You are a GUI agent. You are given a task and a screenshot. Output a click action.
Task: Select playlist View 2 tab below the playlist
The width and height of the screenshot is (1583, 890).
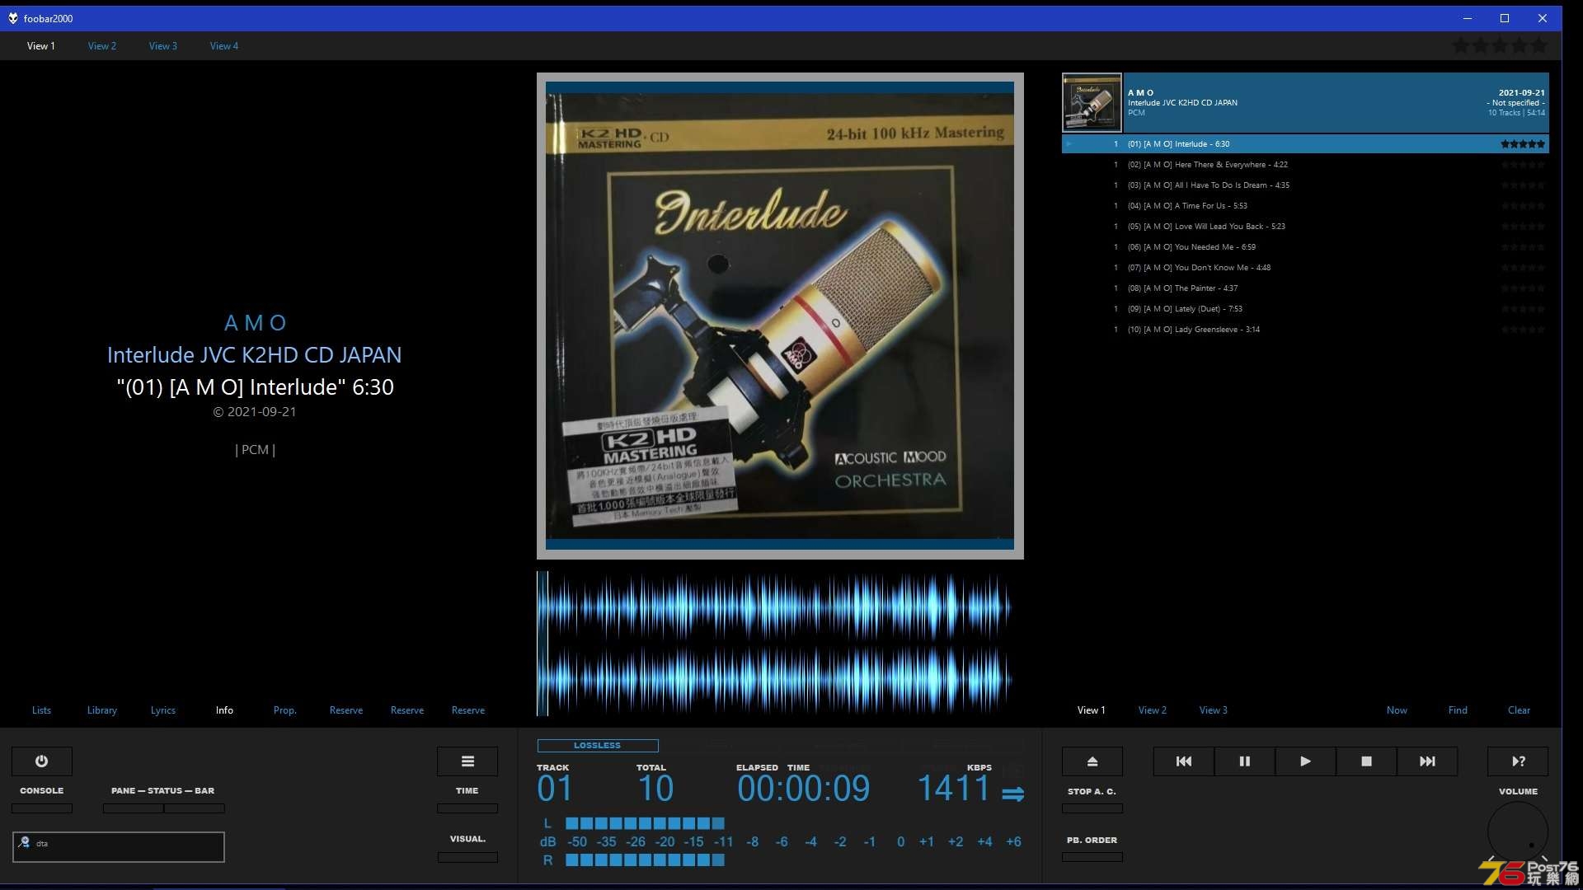point(1153,710)
